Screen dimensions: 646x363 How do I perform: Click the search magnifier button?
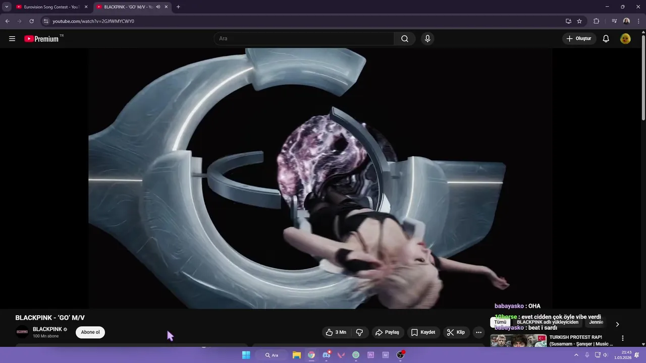(405, 39)
